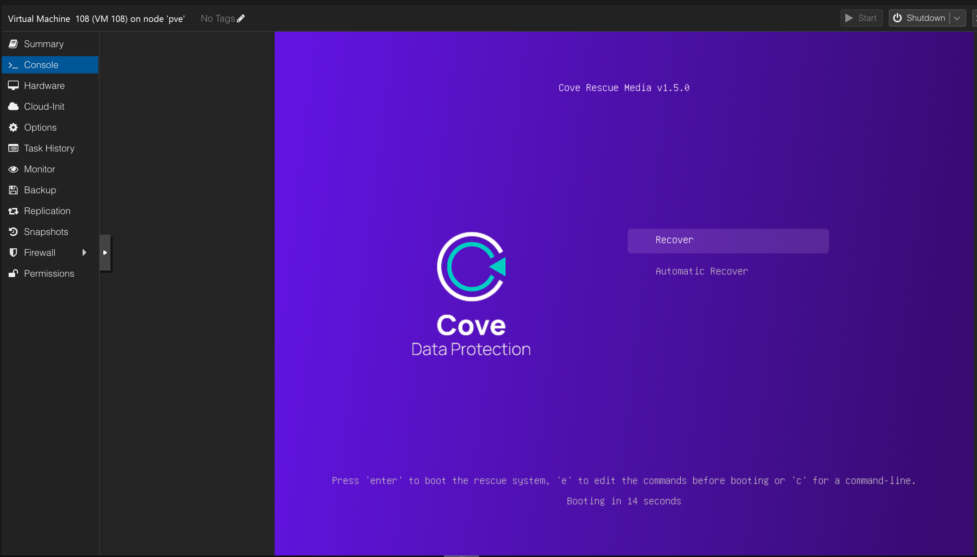Click the Backup floppy disk icon
977x557 pixels.
[x=13, y=190]
